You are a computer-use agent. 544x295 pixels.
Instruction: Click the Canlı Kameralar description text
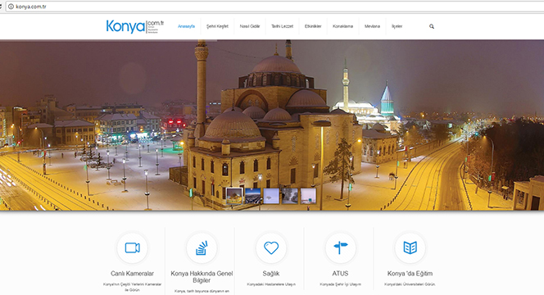point(132,287)
